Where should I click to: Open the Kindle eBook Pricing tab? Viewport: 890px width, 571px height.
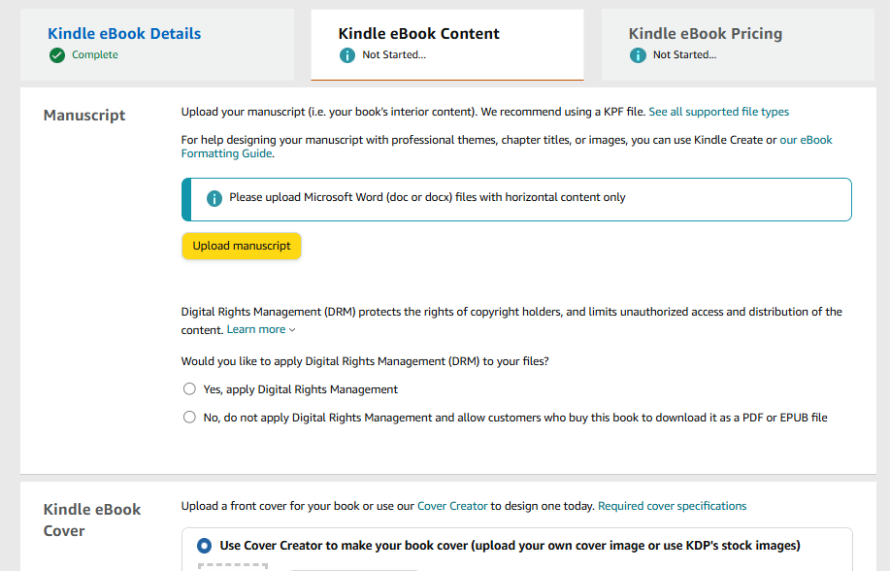[x=705, y=34]
